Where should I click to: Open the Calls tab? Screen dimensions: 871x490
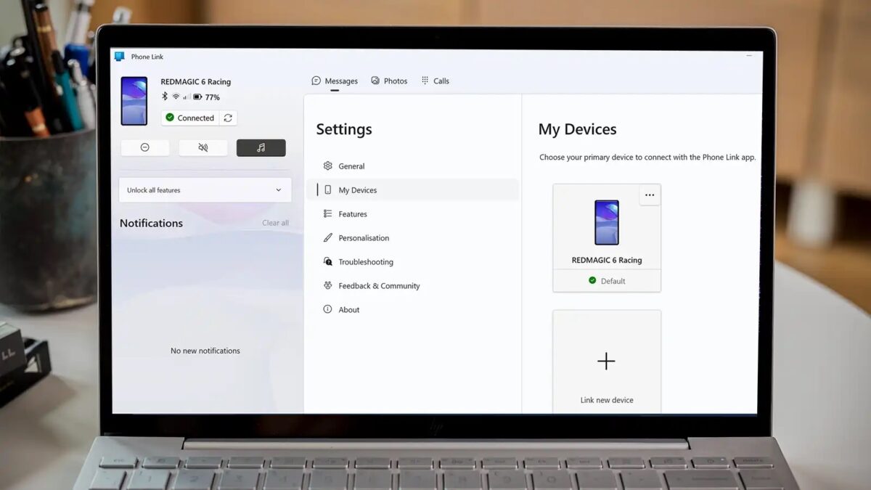point(435,81)
